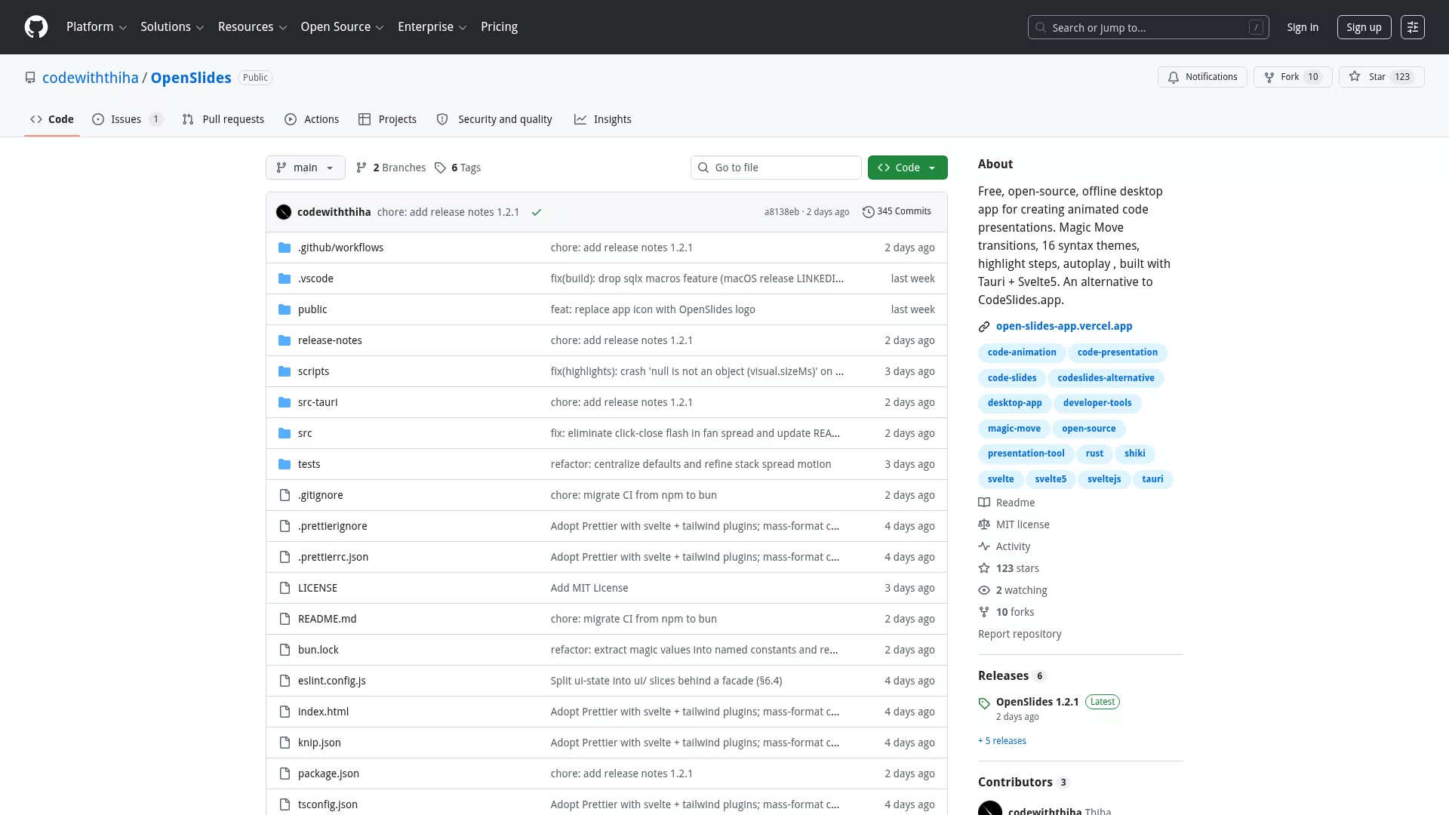Open commit 'Add MIT License' message
The image size is (1449, 815).
coord(589,588)
